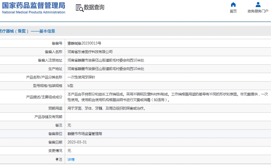Click the 详情 link in the 注 row

pos(71,159)
